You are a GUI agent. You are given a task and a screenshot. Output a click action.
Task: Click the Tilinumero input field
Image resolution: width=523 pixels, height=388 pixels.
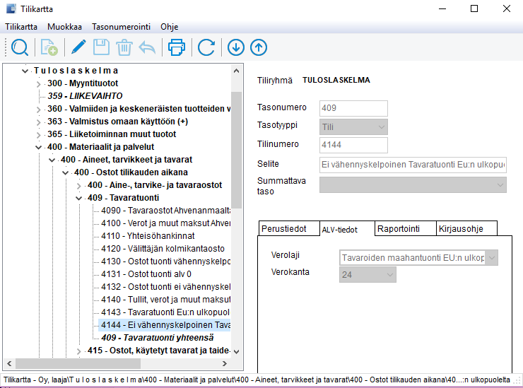pos(353,145)
